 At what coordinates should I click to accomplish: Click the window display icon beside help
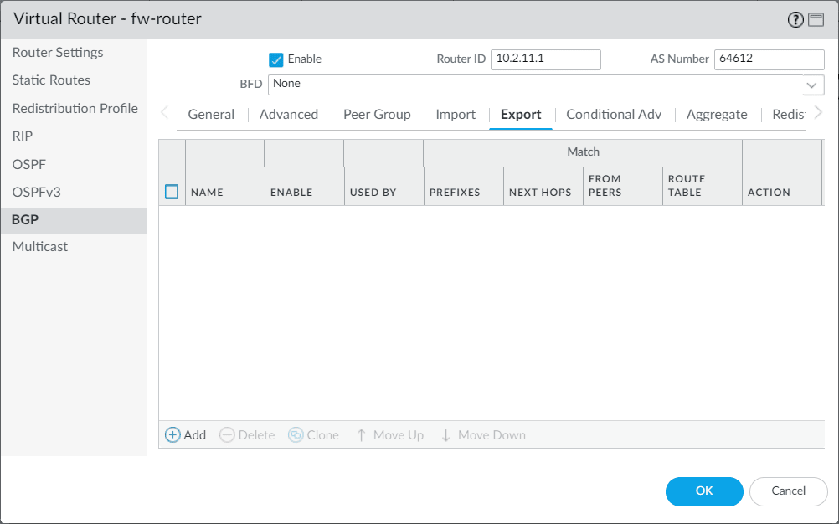[816, 19]
